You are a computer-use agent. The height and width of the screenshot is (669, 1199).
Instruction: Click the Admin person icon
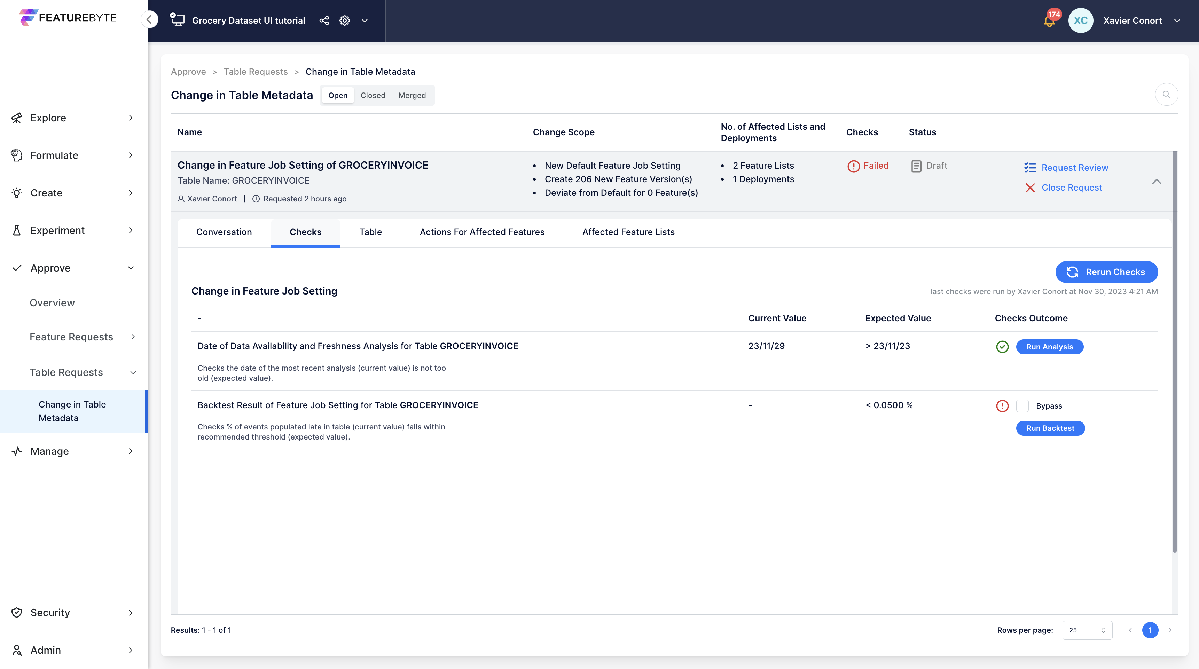[17, 650]
